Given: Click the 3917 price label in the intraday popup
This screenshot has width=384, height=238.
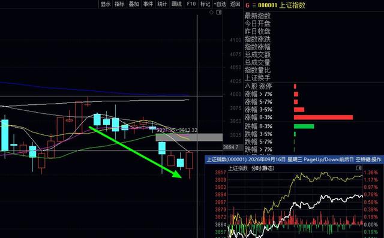Looking at the screenshot, I should pos(220,173).
